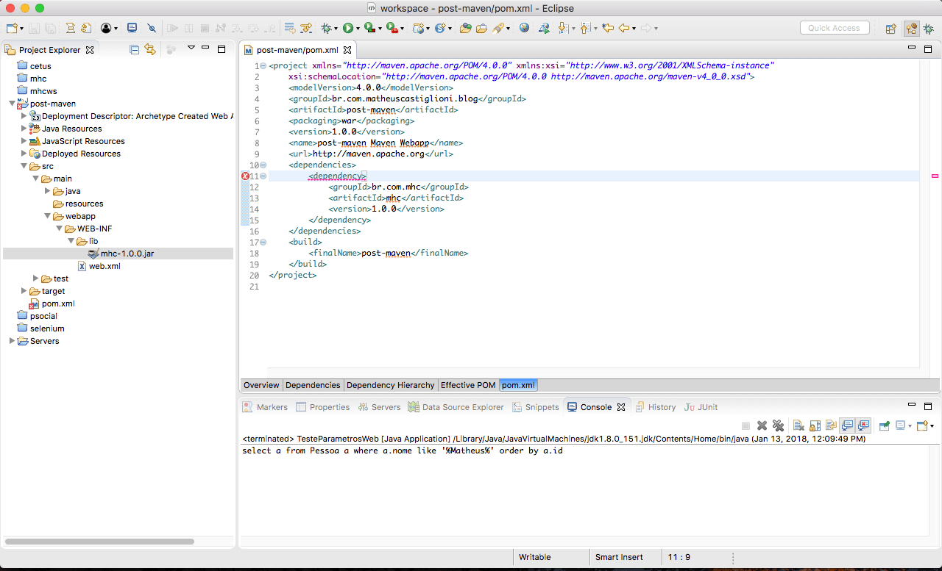Click the Remove Launch X icon in Console
Image resolution: width=942 pixels, height=571 pixels.
click(x=762, y=425)
